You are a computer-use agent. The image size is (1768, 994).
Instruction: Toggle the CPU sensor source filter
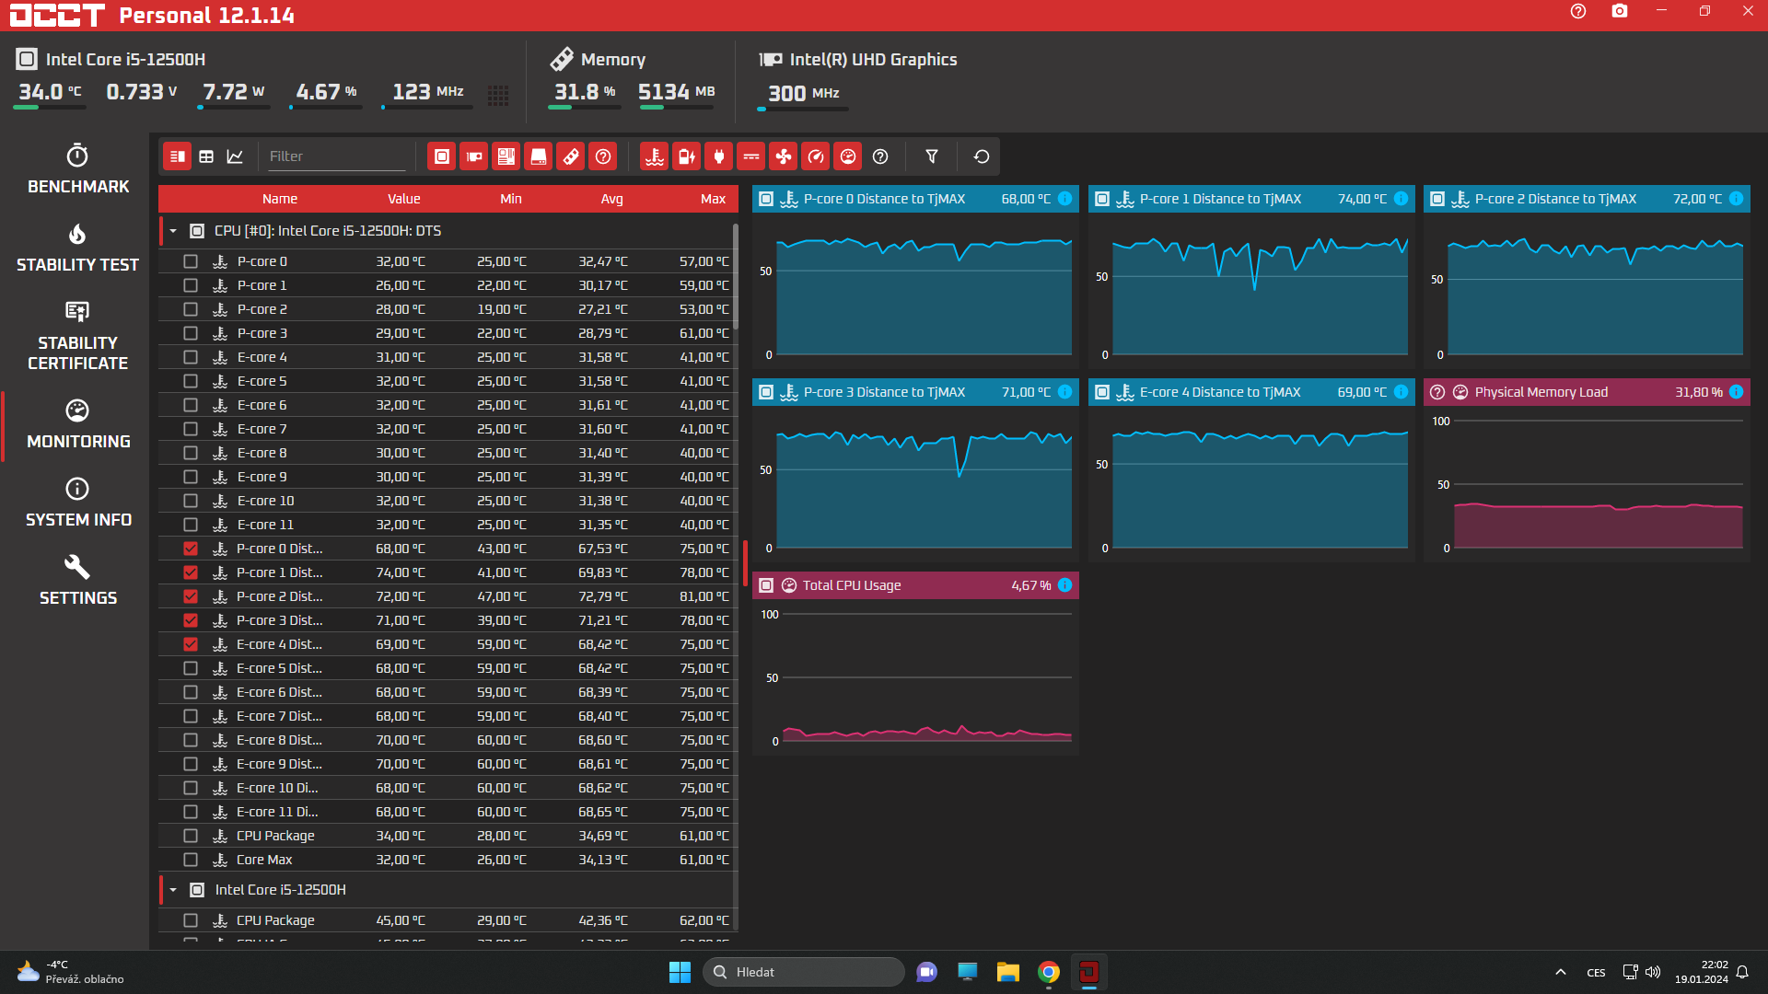click(x=442, y=156)
